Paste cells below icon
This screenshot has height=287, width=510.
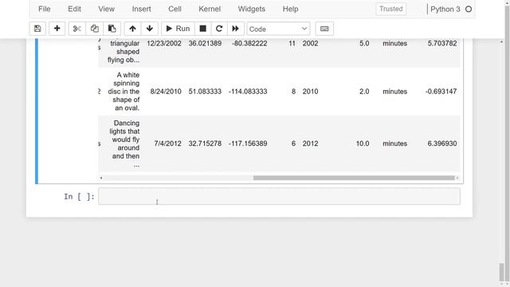coord(112,29)
